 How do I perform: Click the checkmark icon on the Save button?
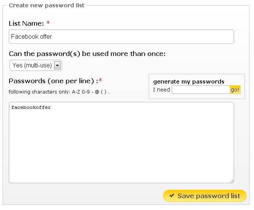pos(172,196)
